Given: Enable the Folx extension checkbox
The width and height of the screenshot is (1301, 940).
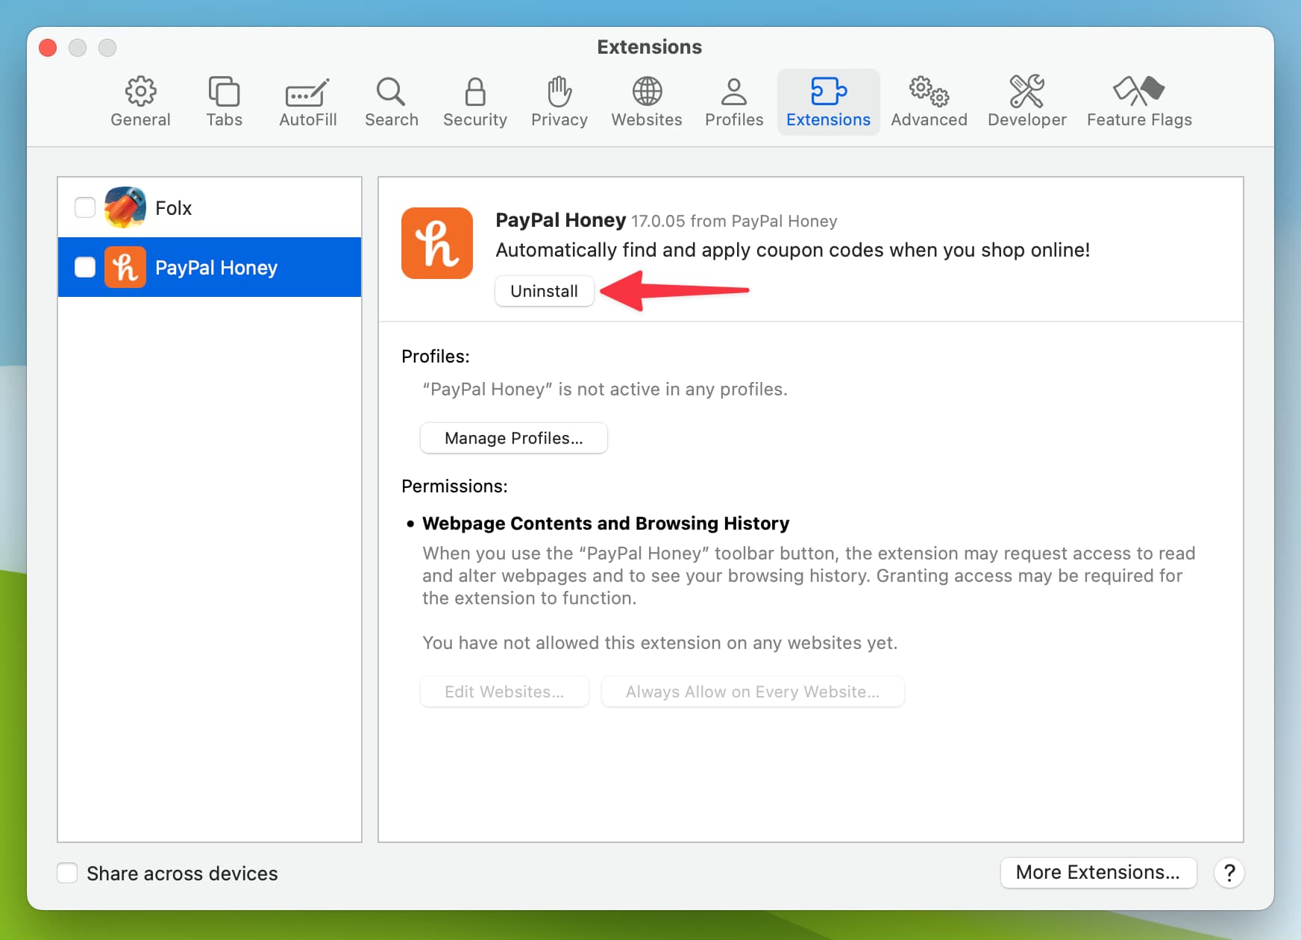Looking at the screenshot, I should coord(85,207).
